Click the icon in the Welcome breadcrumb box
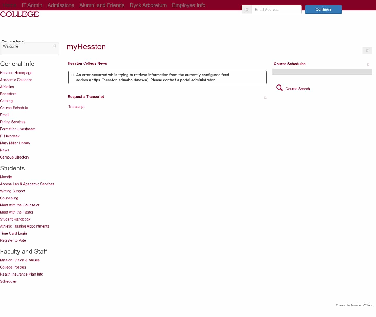 54,45
